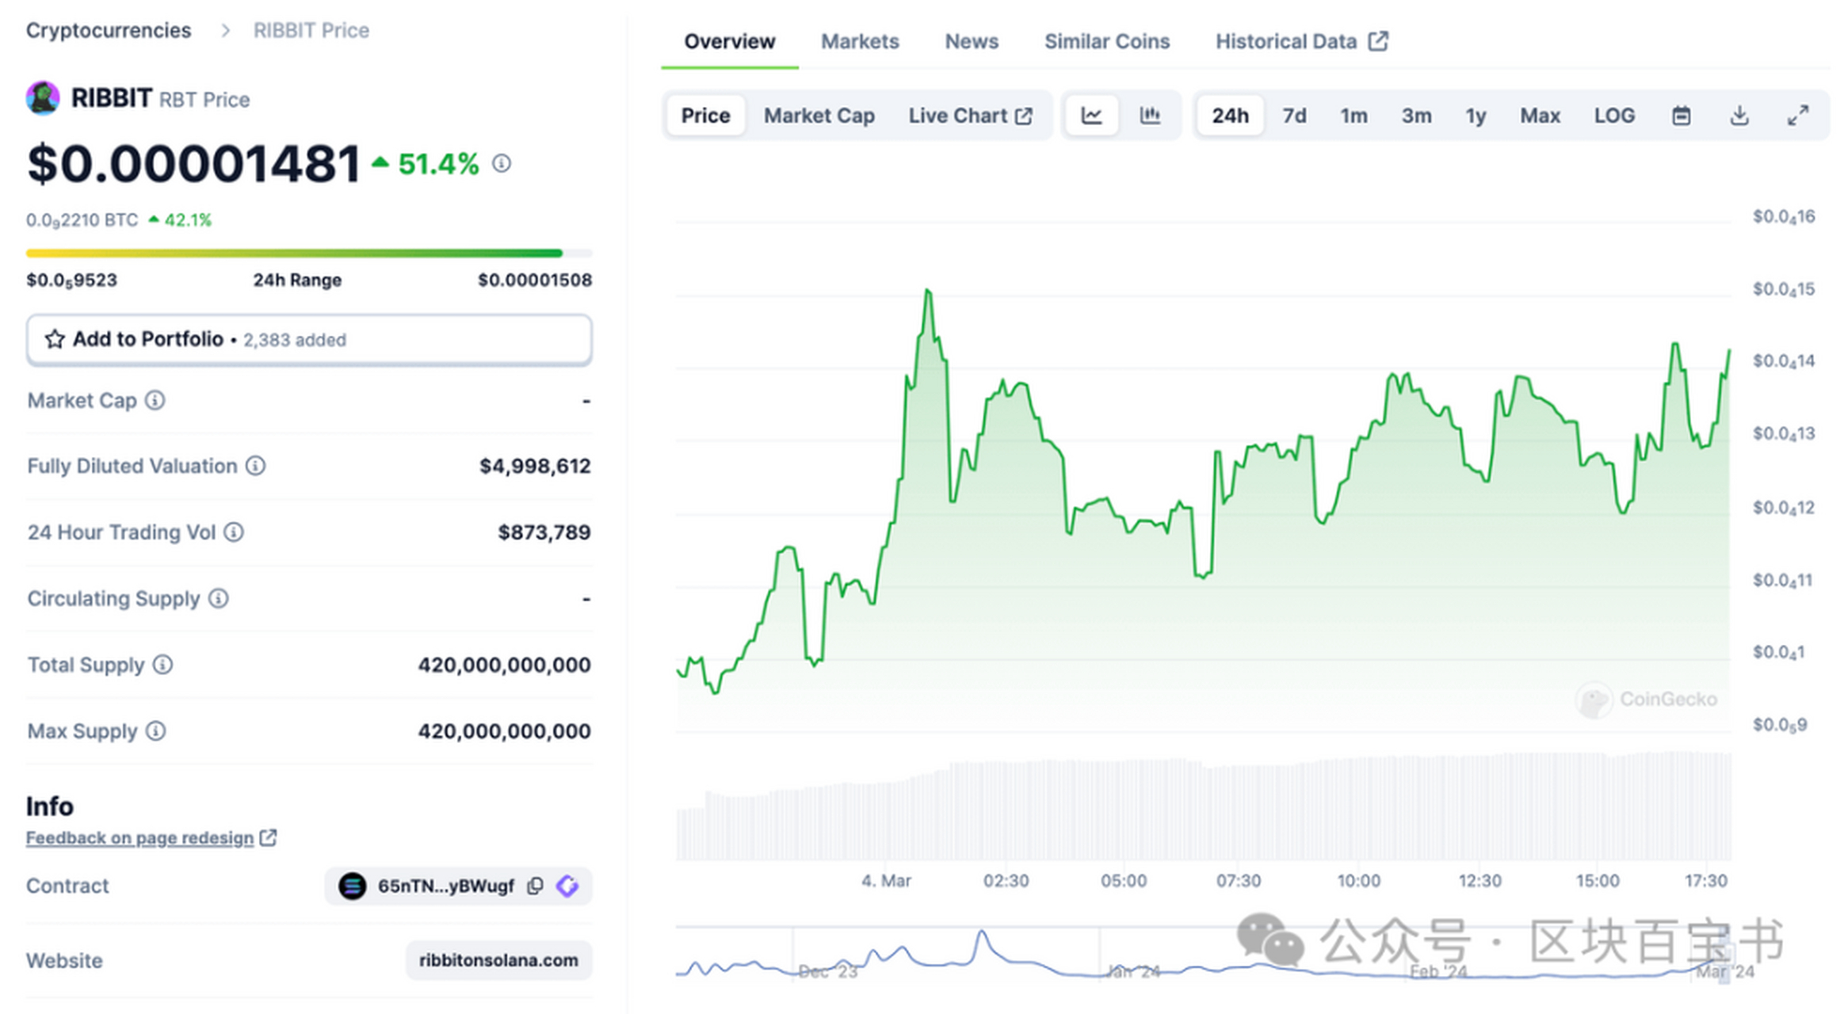Viewport: 1844px width, 1014px height.
Task: Select Market Cap chart mode
Action: tap(819, 116)
